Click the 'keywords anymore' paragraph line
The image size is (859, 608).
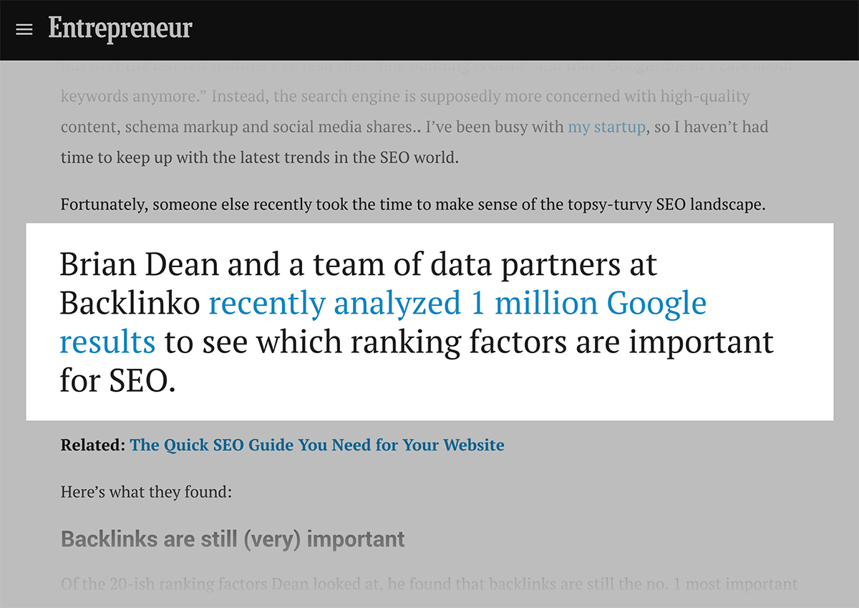pyautogui.click(x=405, y=96)
